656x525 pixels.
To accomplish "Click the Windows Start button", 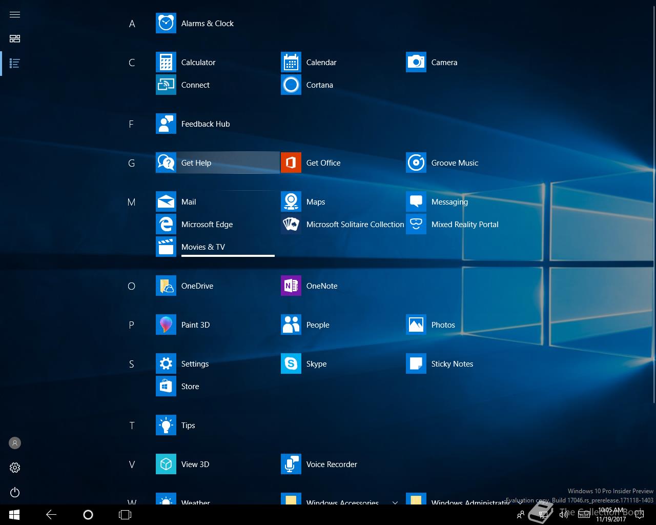I will pos(14,515).
